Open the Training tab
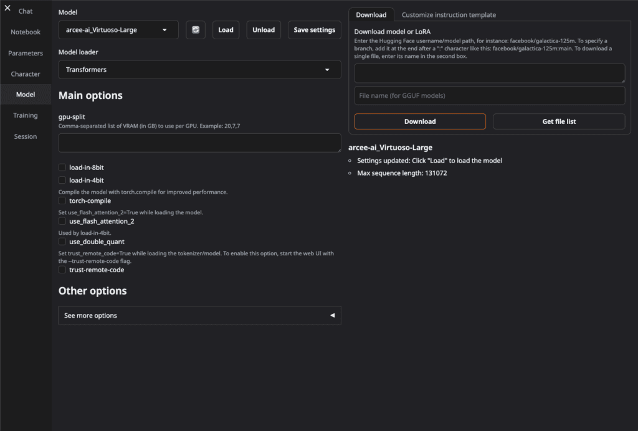Screen dimensions: 638x431 pyautogui.click(x=25, y=115)
